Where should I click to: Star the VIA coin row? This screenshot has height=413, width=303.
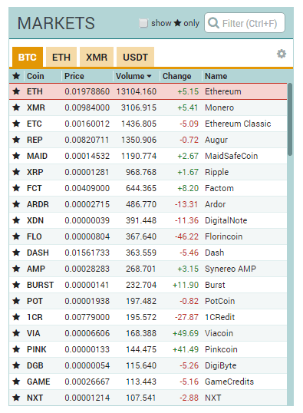pyautogui.click(x=16, y=333)
